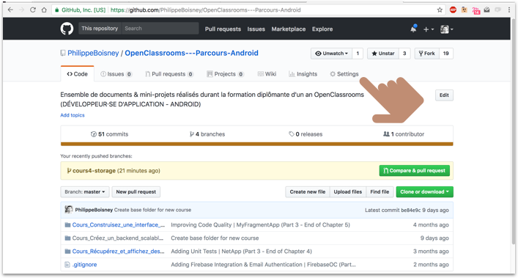Click the 'This repository' search scope label
Viewport: 518px width, 278px height.
click(100, 29)
